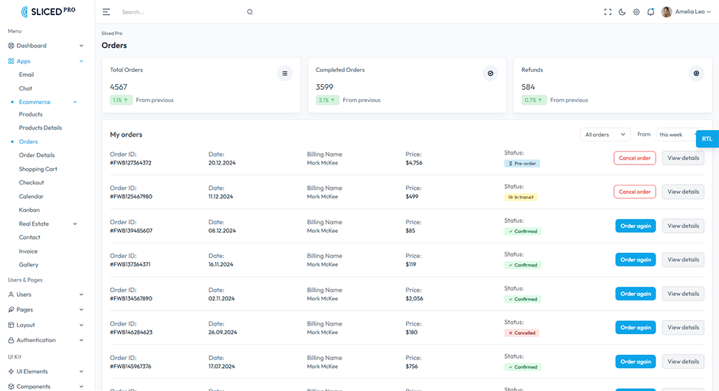
Task: Go to Kanban in sidebar
Action: [29, 210]
